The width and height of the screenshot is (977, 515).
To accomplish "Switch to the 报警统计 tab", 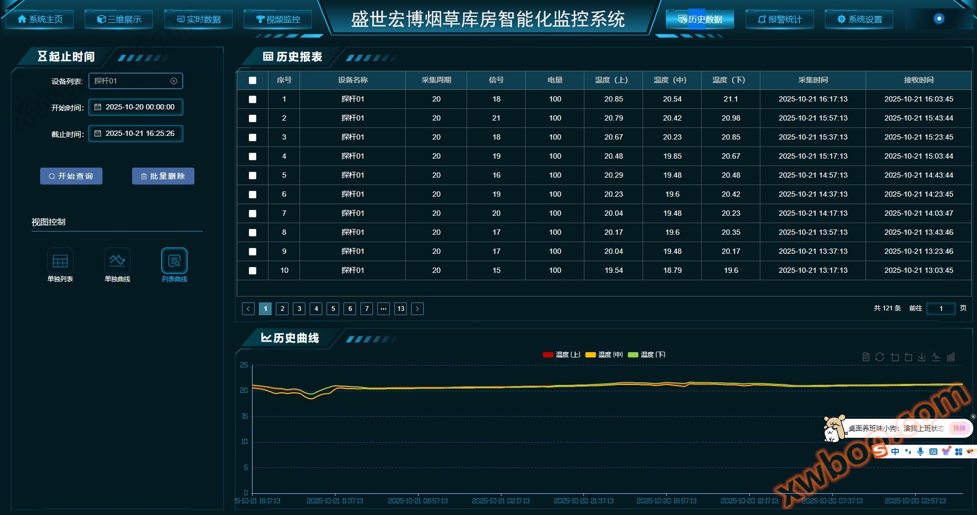I will pos(779,19).
